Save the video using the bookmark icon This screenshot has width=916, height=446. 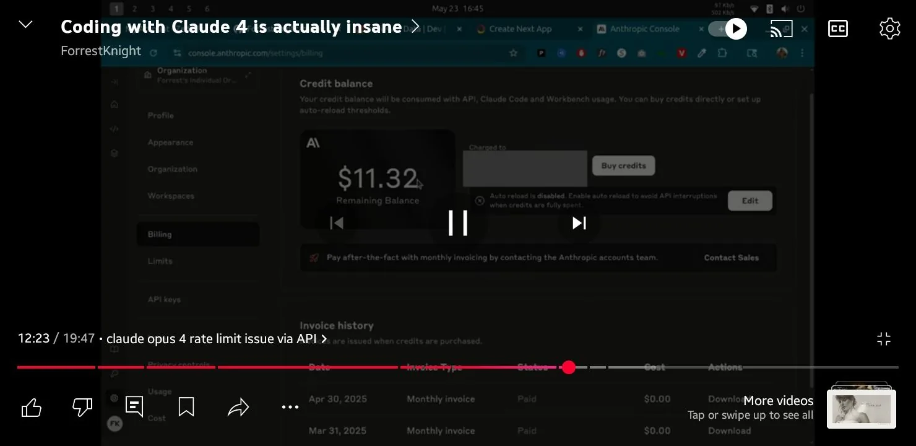click(186, 406)
